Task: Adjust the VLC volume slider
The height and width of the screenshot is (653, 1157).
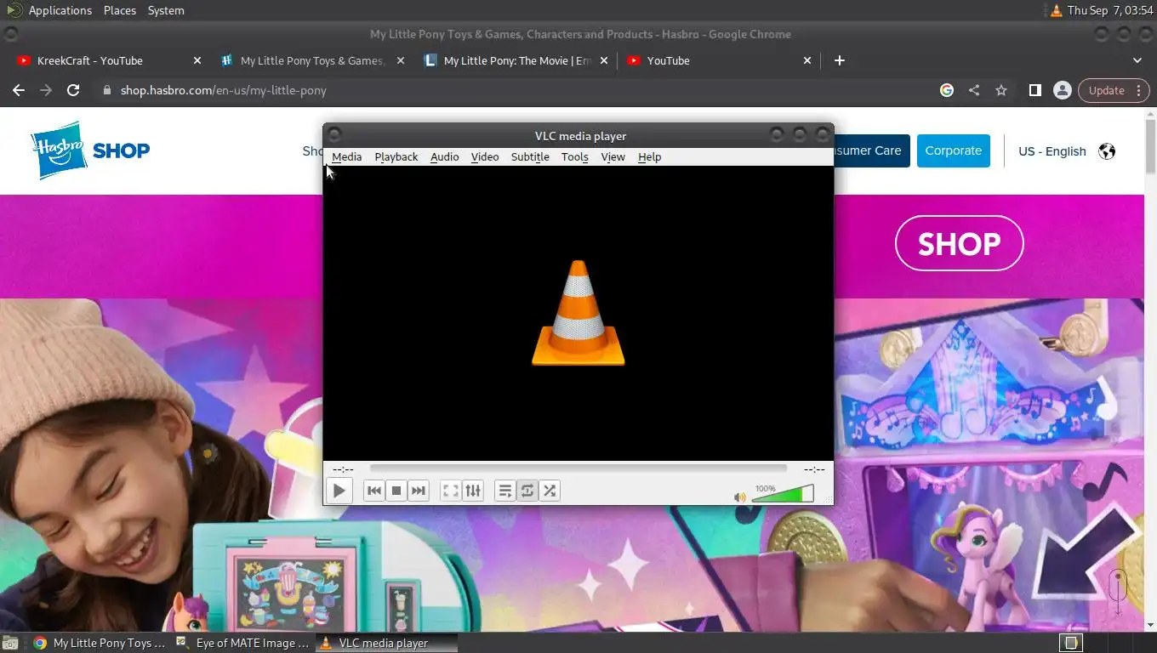Action: coord(783,493)
